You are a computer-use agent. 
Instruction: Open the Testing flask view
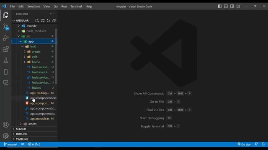point(5,60)
